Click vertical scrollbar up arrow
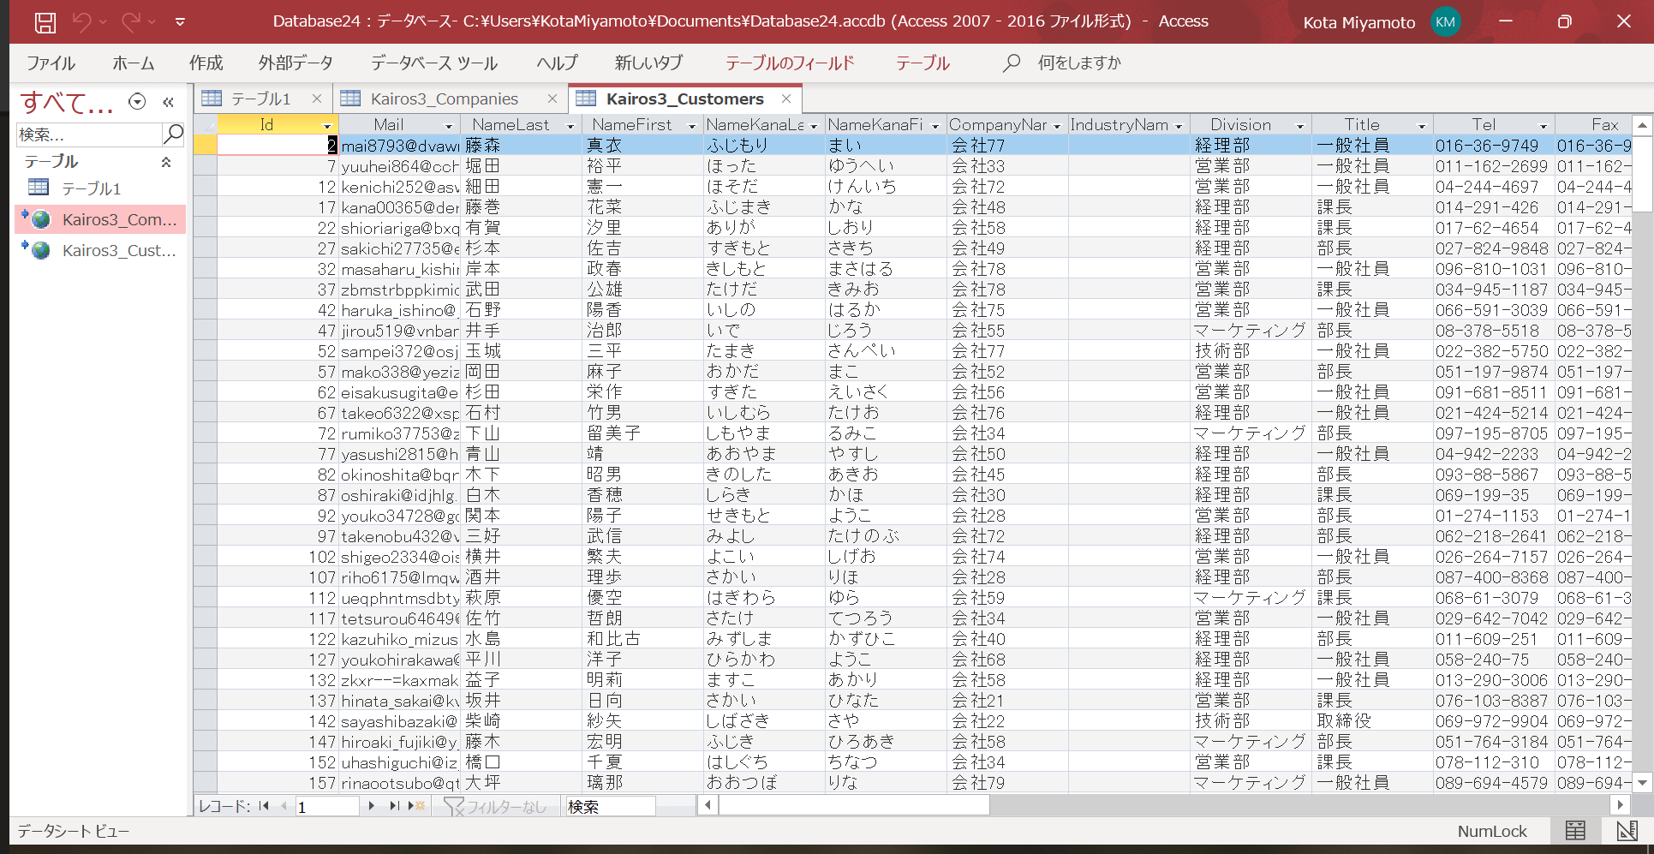Screen dimensions: 1654x854 (1642, 125)
